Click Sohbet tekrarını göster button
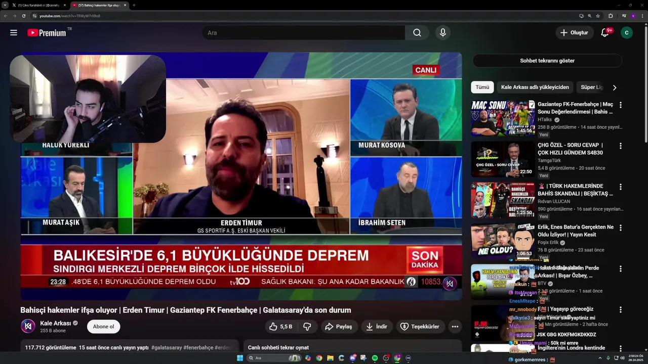This screenshot has width=648, height=364. pos(547,61)
